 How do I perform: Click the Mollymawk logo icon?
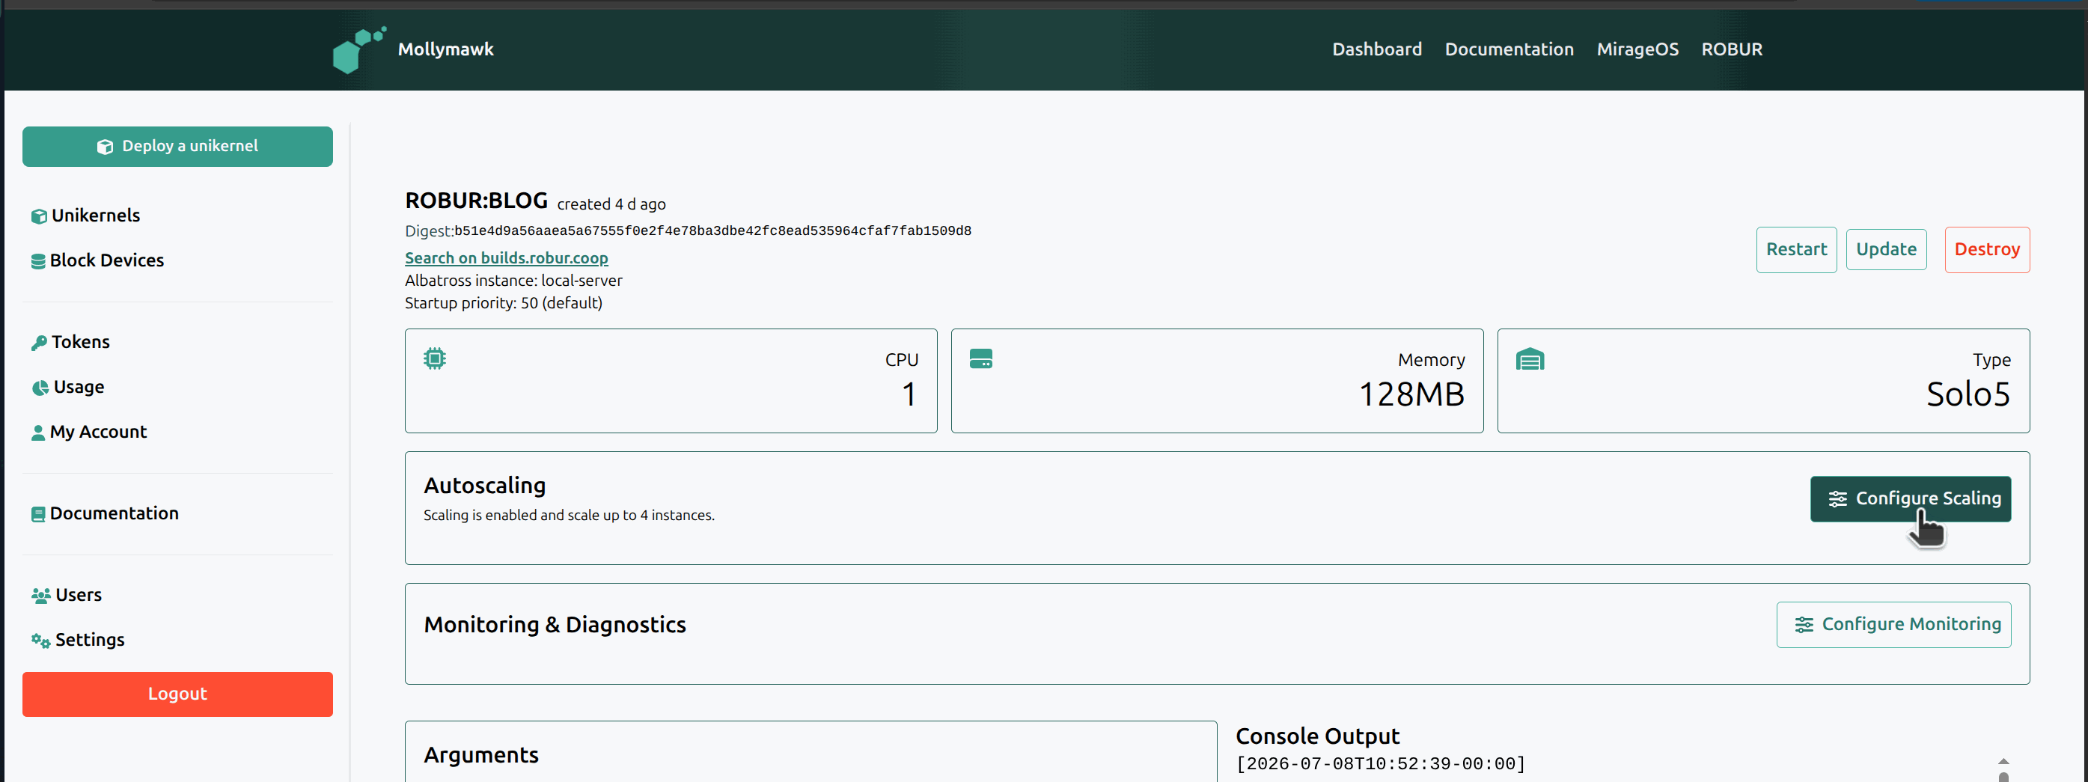click(x=359, y=49)
